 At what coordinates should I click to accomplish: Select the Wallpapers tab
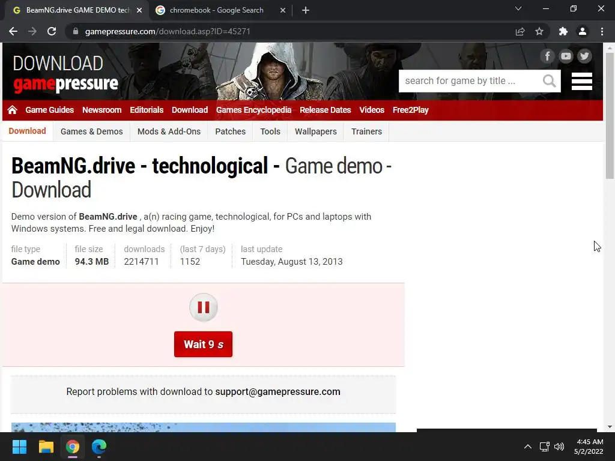tap(316, 131)
